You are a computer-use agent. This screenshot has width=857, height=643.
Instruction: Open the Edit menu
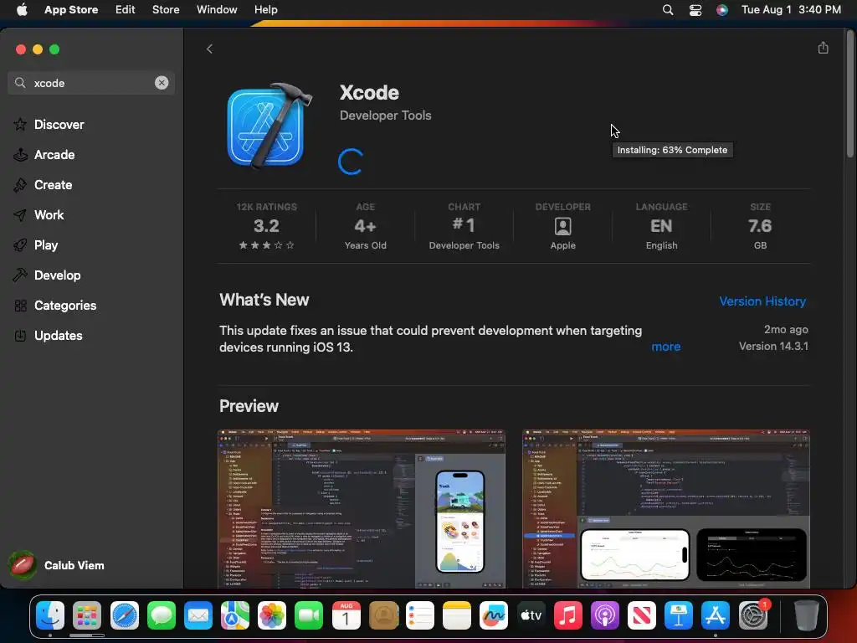click(126, 9)
